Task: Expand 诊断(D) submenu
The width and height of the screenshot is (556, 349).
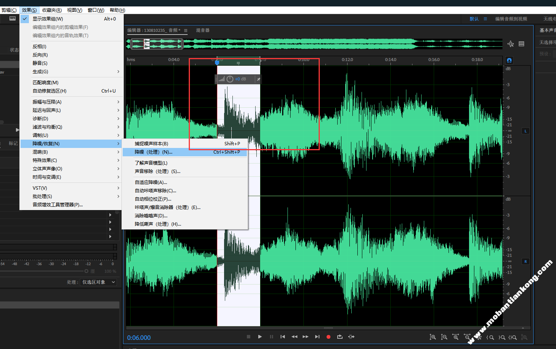Action: point(71,118)
